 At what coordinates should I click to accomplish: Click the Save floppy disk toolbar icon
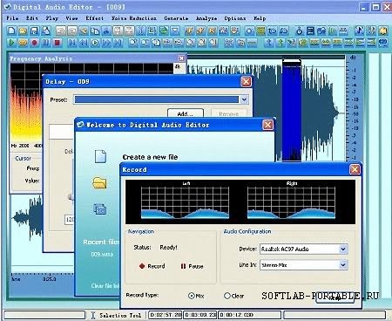(34, 31)
